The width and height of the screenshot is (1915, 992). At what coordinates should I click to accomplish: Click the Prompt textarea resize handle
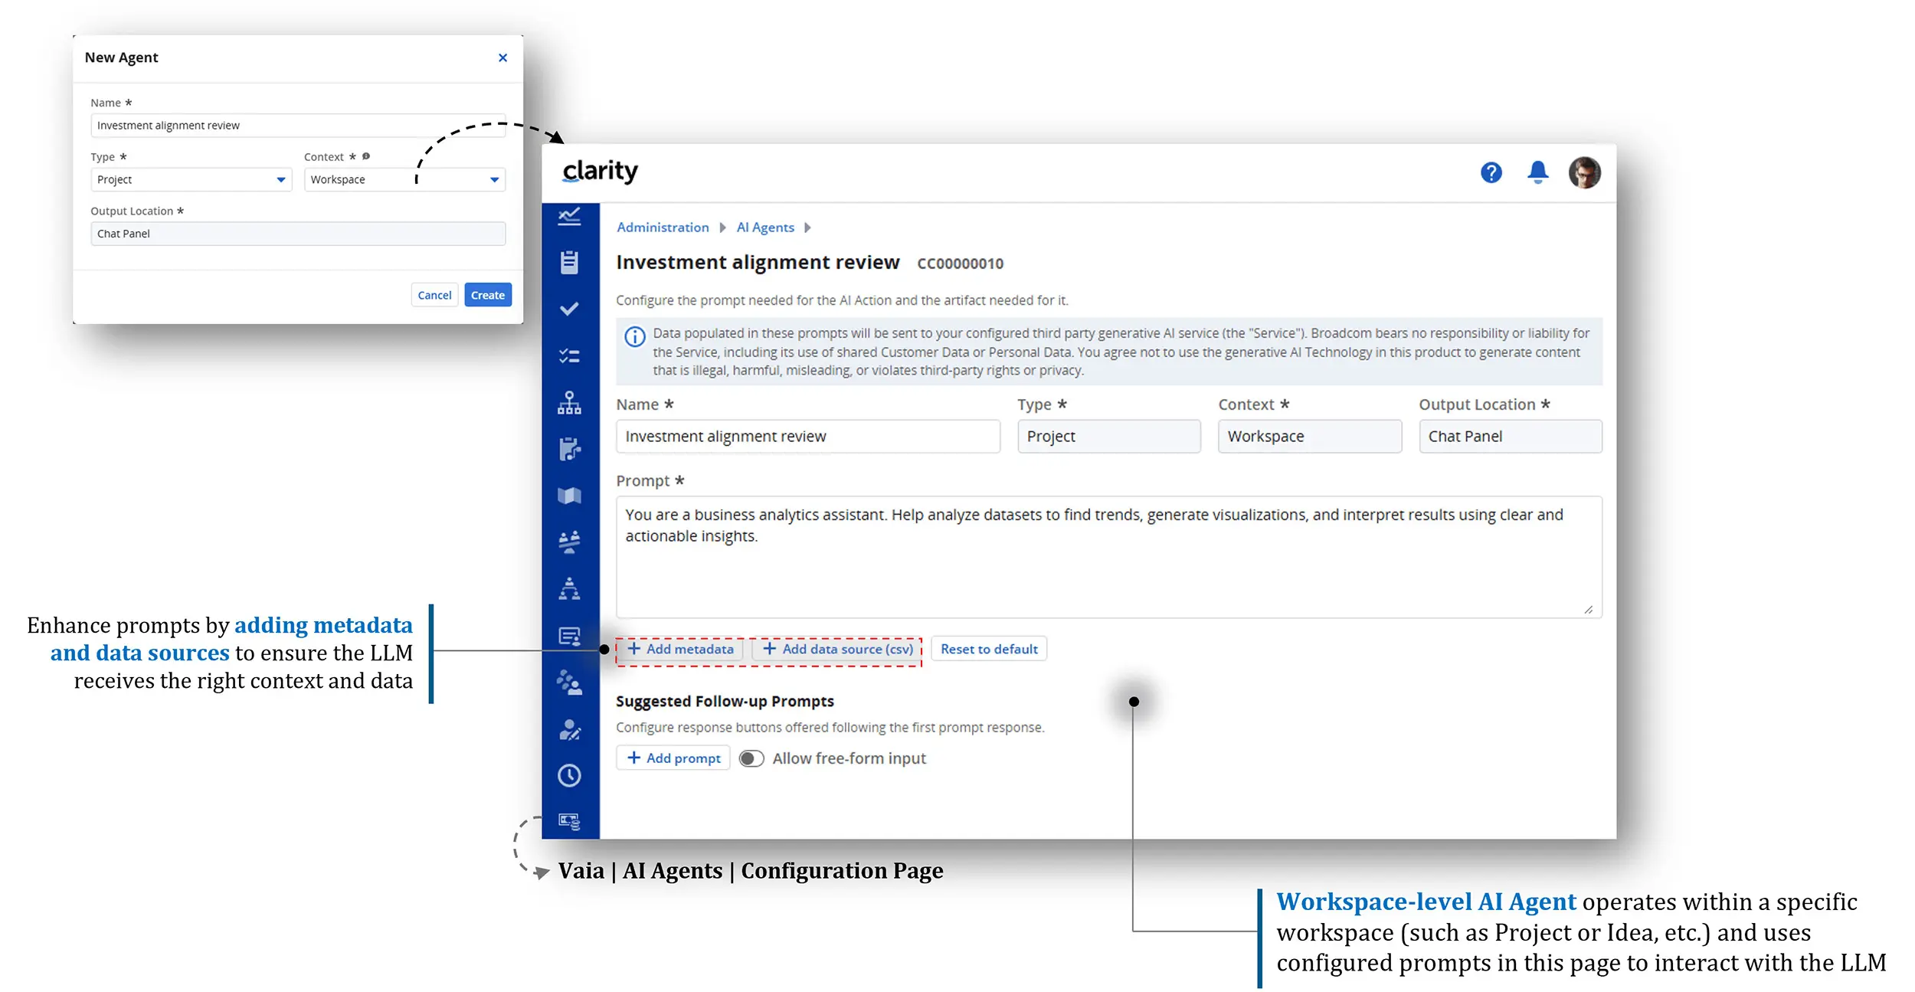click(x=1589, y=609)
